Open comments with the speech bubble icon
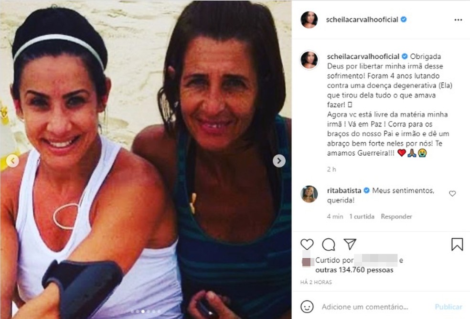The image size is (470, 319). pyautogui.click(x=329, y=245)
